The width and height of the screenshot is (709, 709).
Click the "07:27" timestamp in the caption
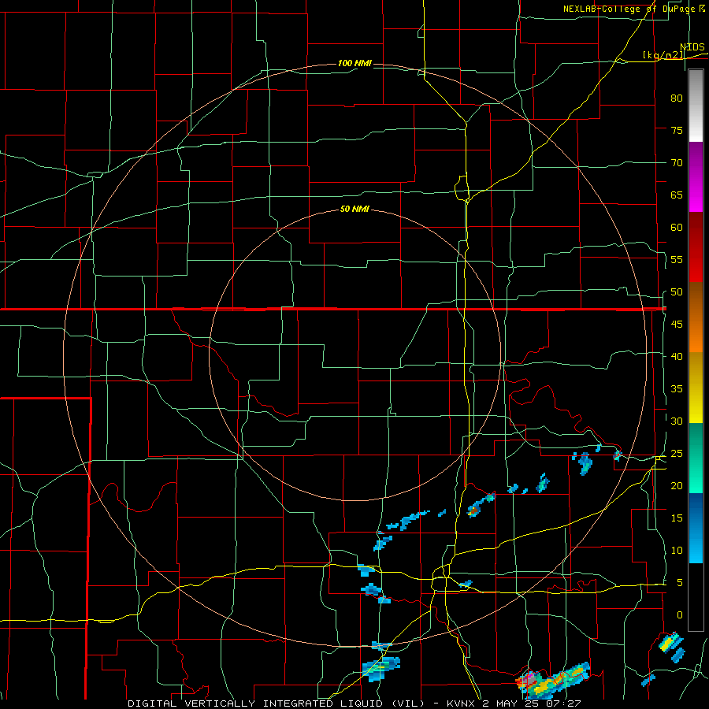[565, 703]
